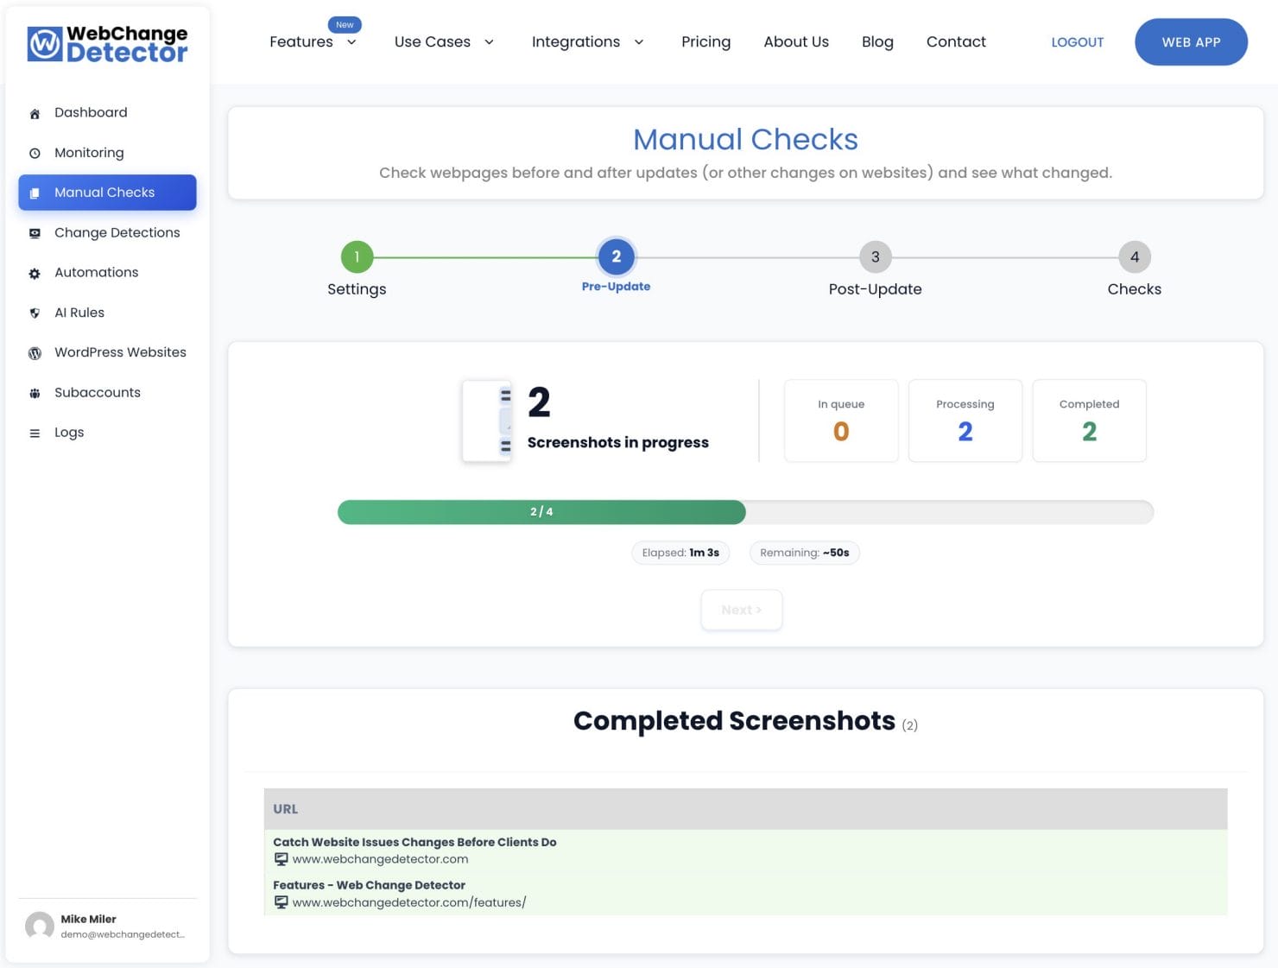This screenshot has height=968, width=1278.
Task: Open WordPress Websites via the WordPress icon
Action: coord(35,352)
